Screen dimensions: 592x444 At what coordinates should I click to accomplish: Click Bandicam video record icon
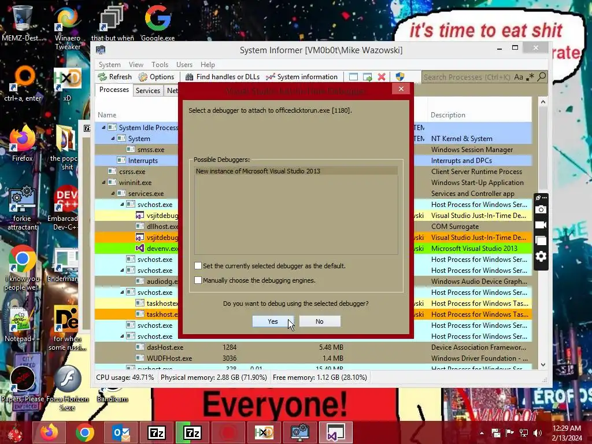point(541,225)
